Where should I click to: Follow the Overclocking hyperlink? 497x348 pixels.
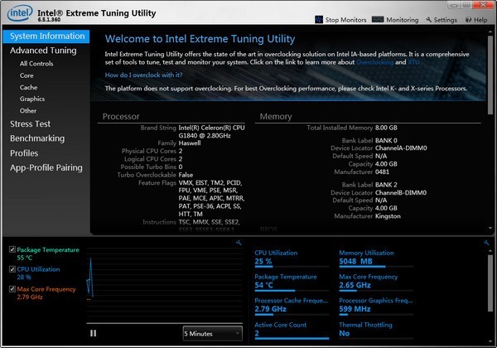[374, 62]
